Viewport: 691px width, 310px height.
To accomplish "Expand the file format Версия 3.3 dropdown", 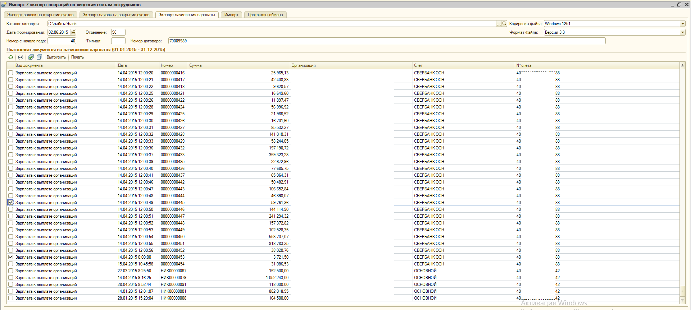I will point(682,32).
